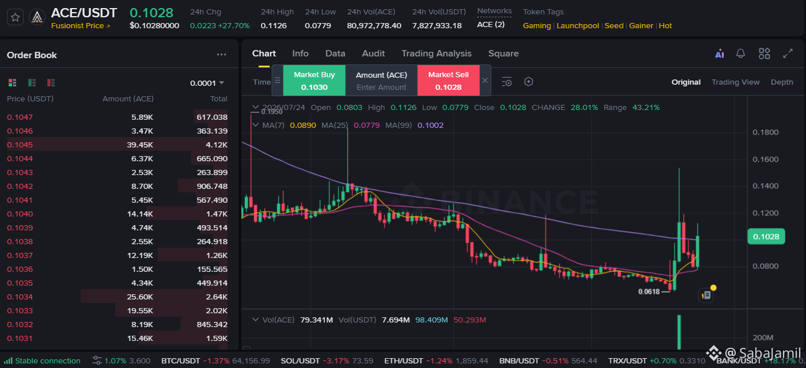Click the ACE token logo
The width and height of the screenshot is (806, 368).
click(x=37, y=18)
